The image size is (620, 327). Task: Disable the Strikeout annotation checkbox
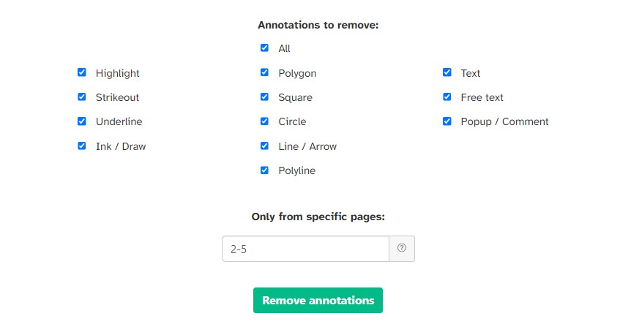pyautogui.click(x=82, y=97)
